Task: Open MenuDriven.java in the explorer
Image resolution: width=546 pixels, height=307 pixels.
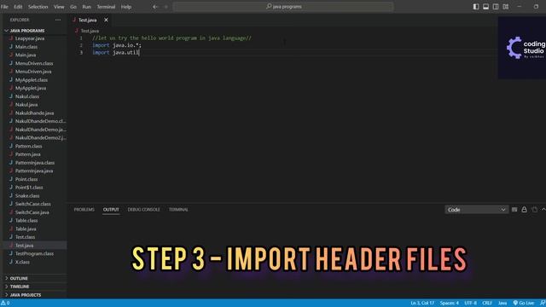Action: pyautogui.click(x=33, y=72)
